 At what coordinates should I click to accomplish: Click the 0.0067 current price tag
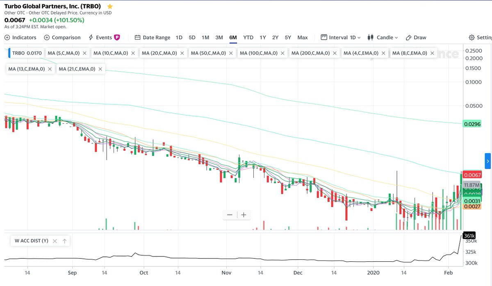click(x=471, y=175)
